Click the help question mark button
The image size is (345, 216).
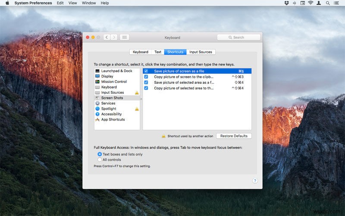coord(255,181)
